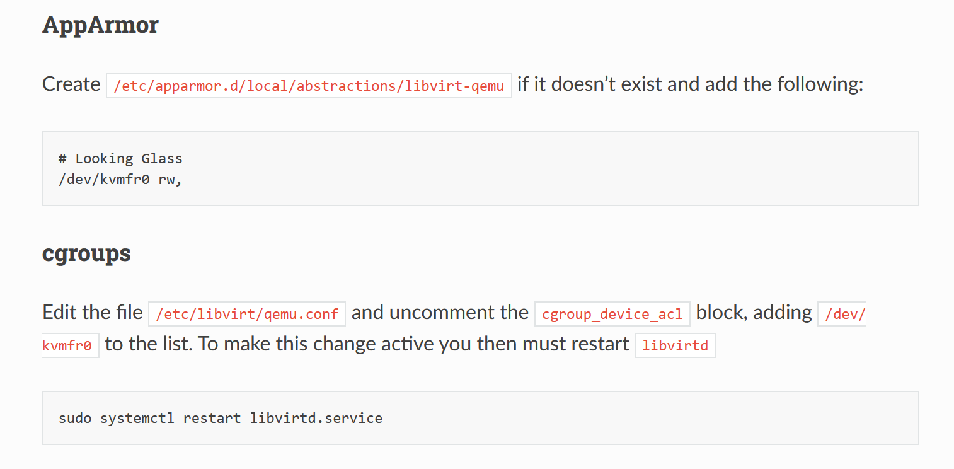Click empty space in the systemctl code block
954x469 pixels.
(630, 418)
